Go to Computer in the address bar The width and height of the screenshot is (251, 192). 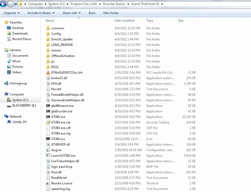(35, 4)
